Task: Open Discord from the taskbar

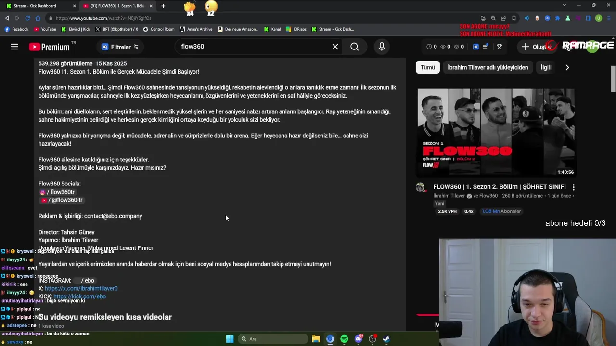Action: [358, 339]
